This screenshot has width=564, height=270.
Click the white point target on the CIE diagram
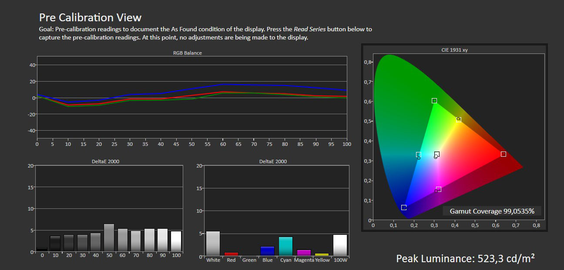[437, 154]
